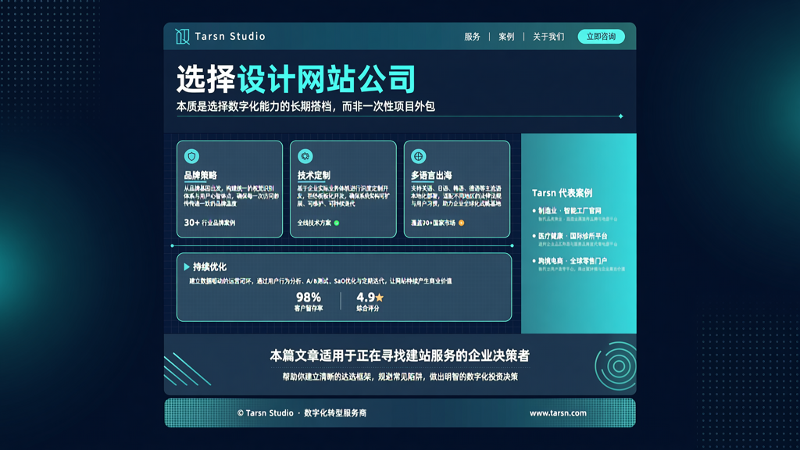Click the 持续优化 heading
The height and width of the screenshot is (450, 800).
(x=209, y=267)
